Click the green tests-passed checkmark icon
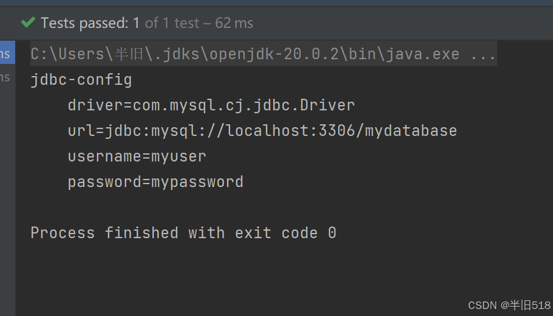 click(28, 22)
